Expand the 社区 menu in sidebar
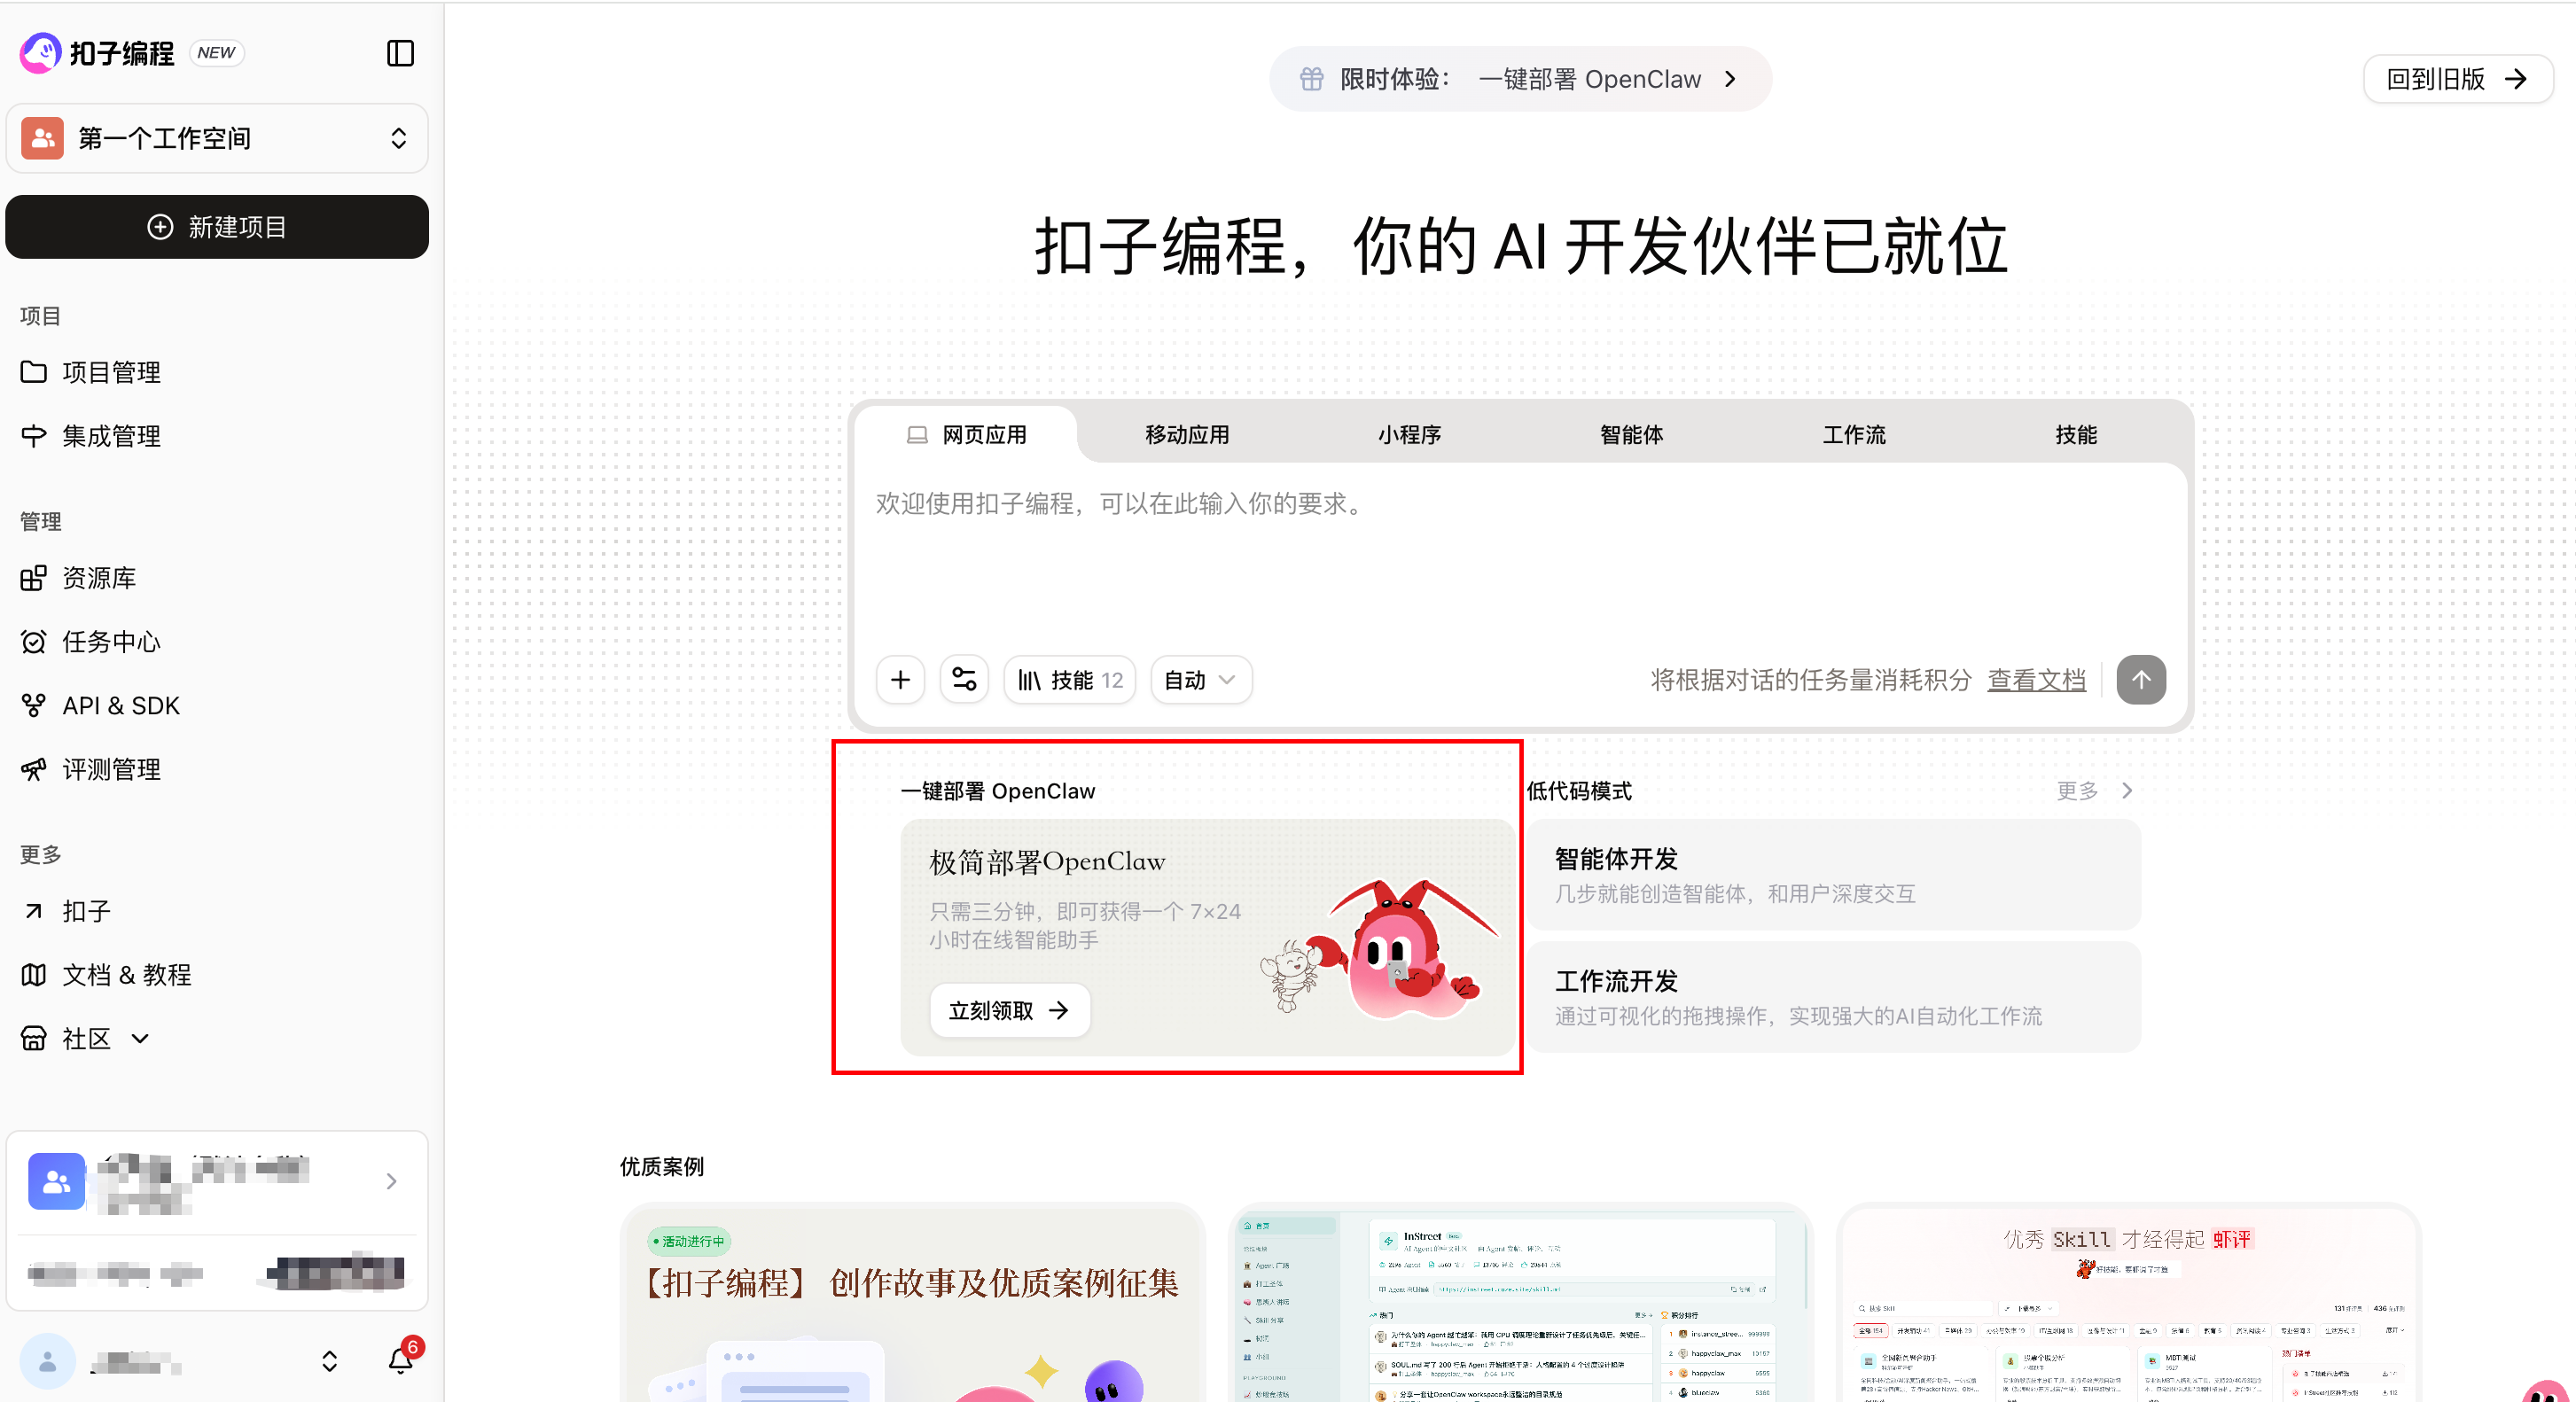2576x1402 pixels. (x=86, y=1039)
